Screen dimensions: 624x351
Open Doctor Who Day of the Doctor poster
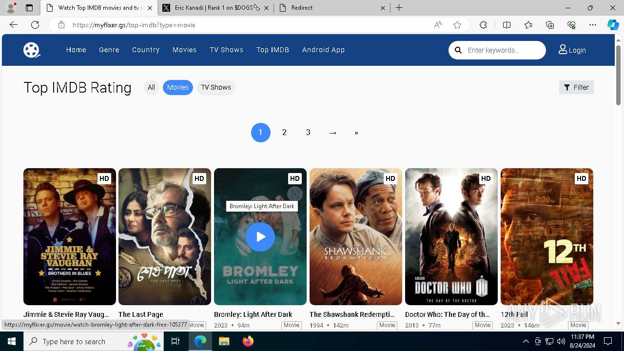tap(451, 236)
